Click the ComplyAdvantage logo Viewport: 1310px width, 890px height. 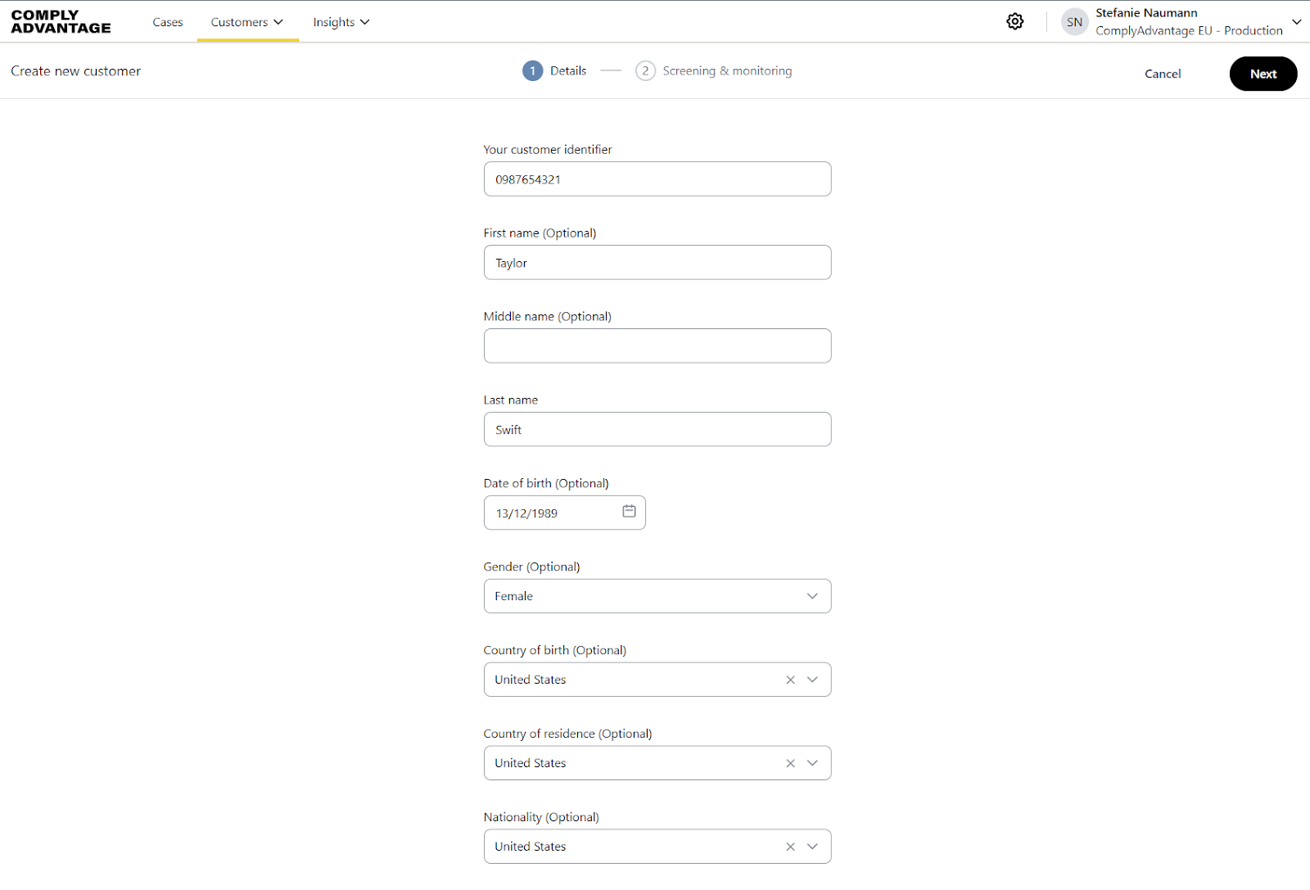pos(61,22)
